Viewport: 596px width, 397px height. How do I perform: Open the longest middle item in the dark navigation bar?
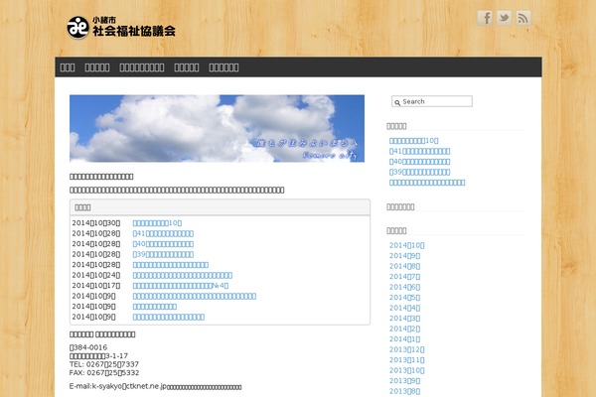pos(142,67)
